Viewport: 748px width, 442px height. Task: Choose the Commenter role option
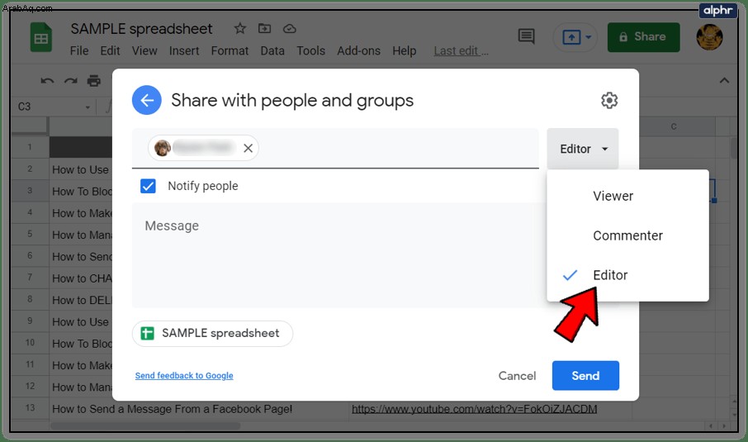(627, 235)
